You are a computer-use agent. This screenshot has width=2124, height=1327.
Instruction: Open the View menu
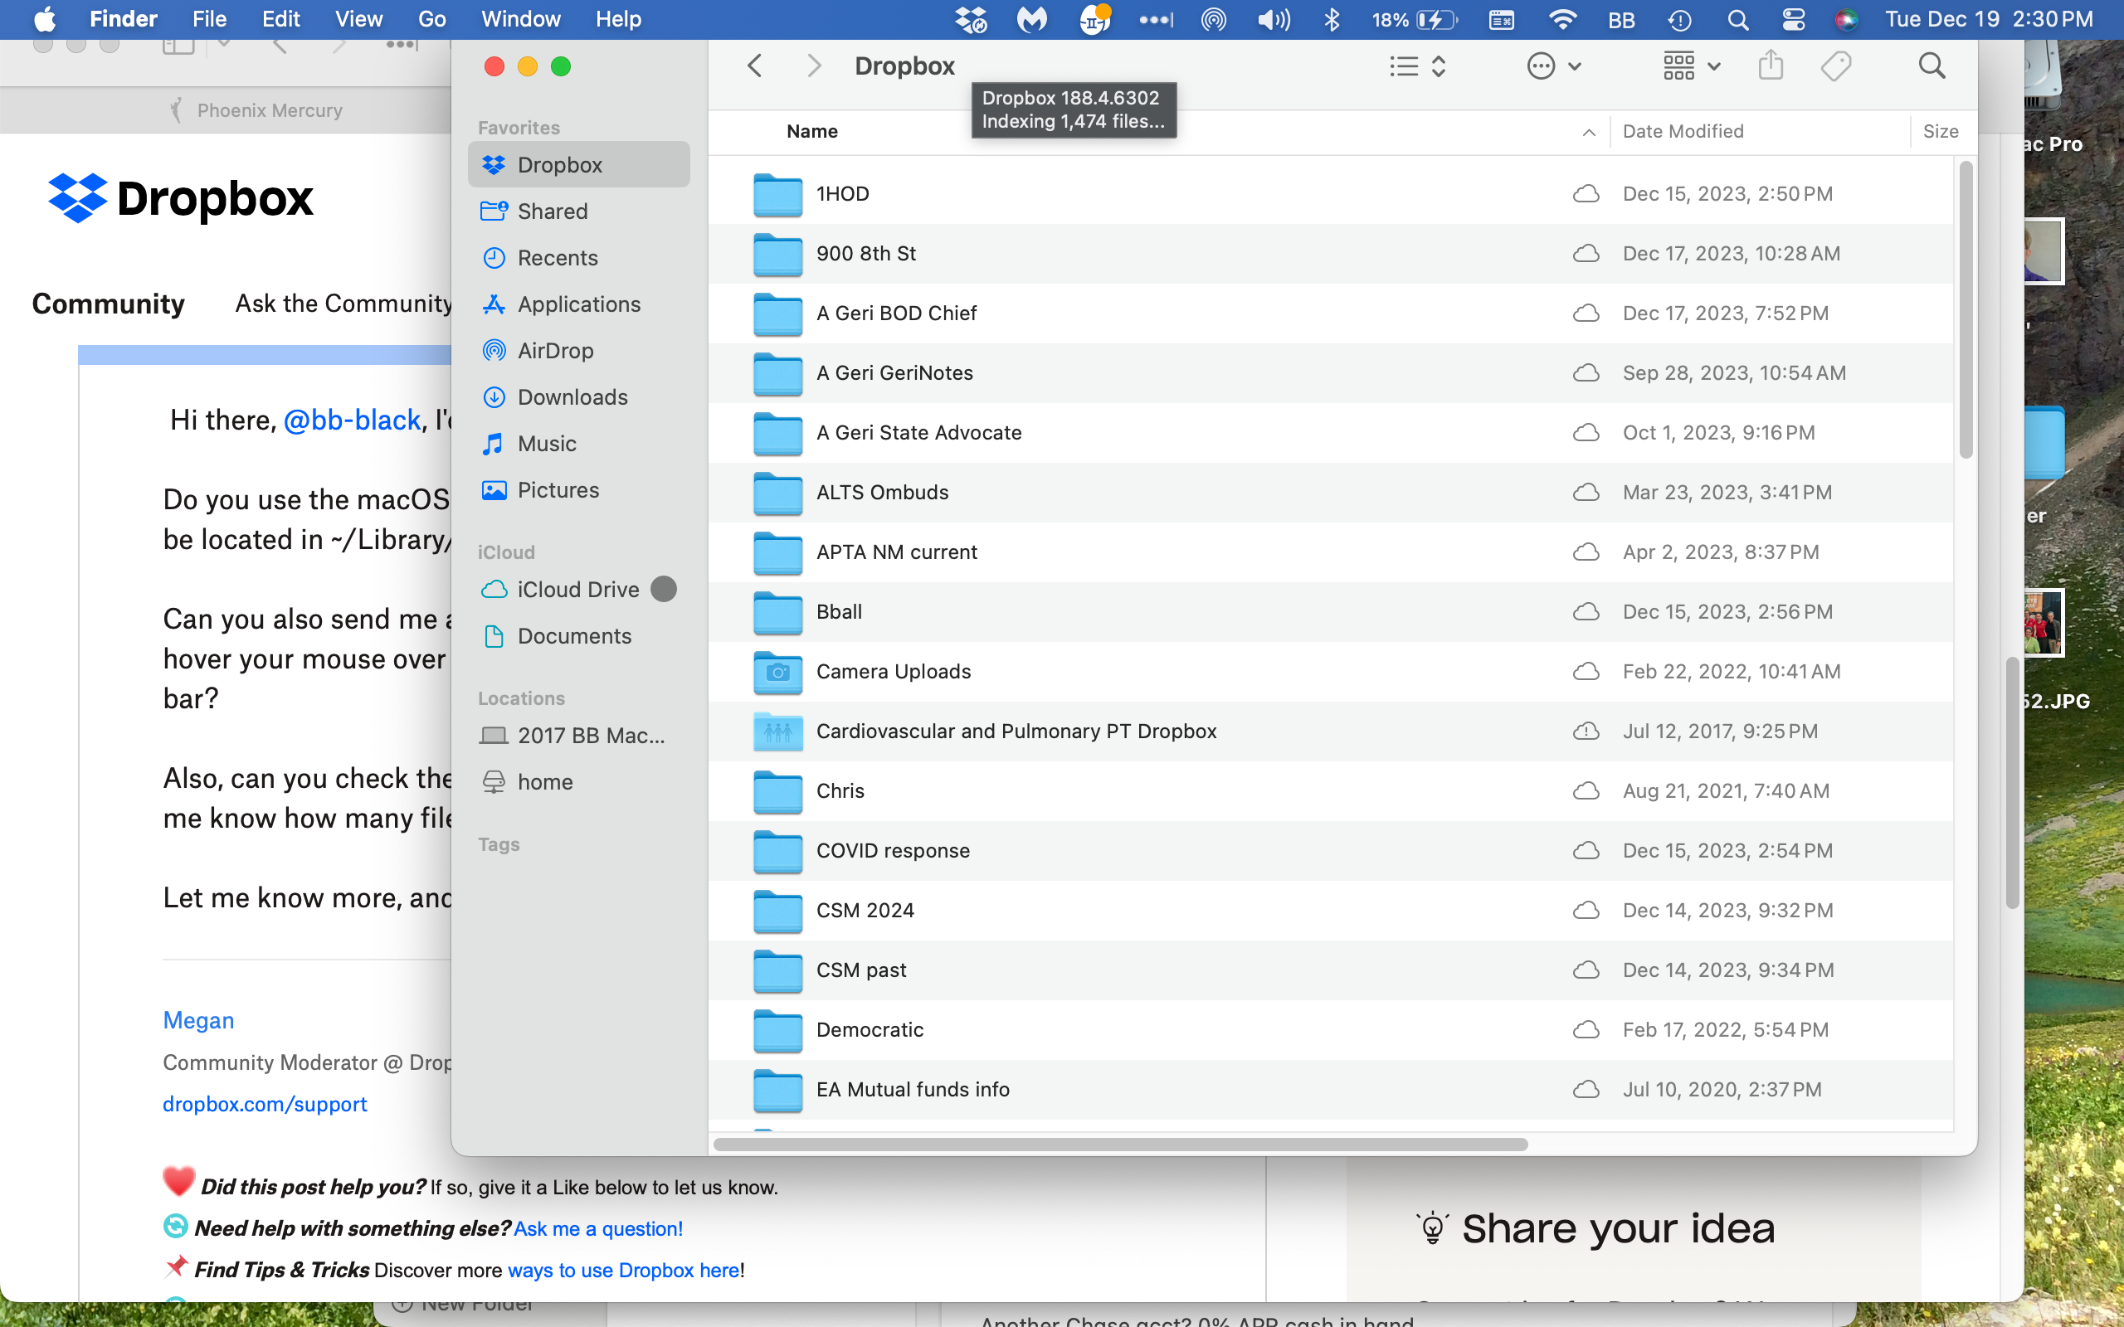[x=358, y=18]
